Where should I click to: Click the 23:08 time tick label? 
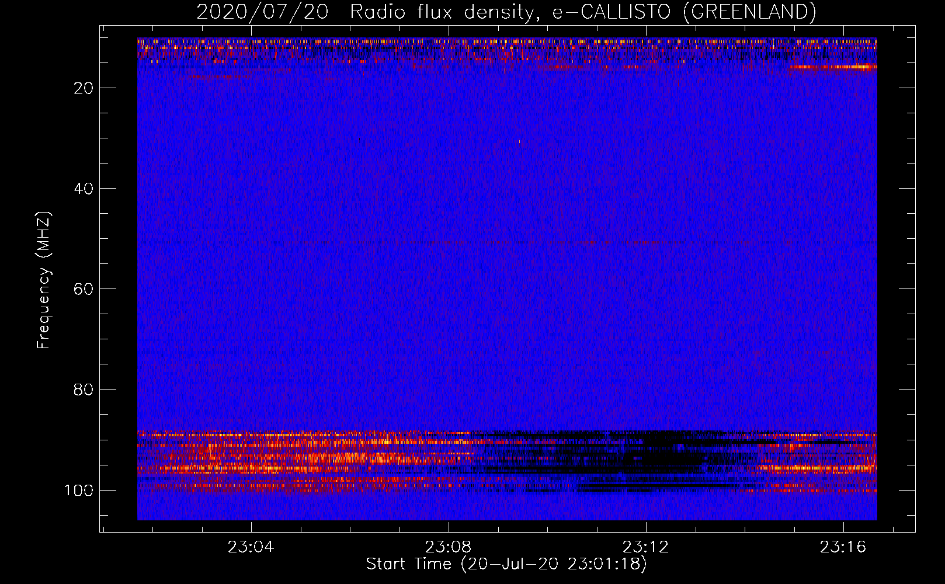pos(448,547)
